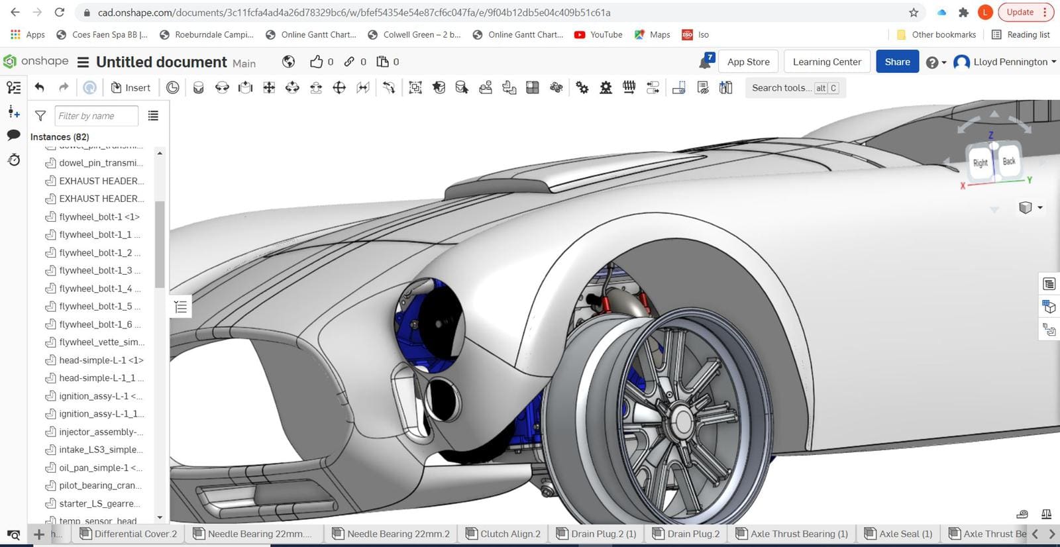Screen dimensions: 1060x547
Task: Click the like thumbs-up icon
Action: pos(317,62)
